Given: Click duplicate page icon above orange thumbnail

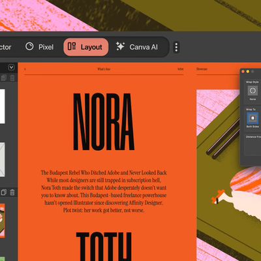Looking at the screenshot, I should 4,192.
